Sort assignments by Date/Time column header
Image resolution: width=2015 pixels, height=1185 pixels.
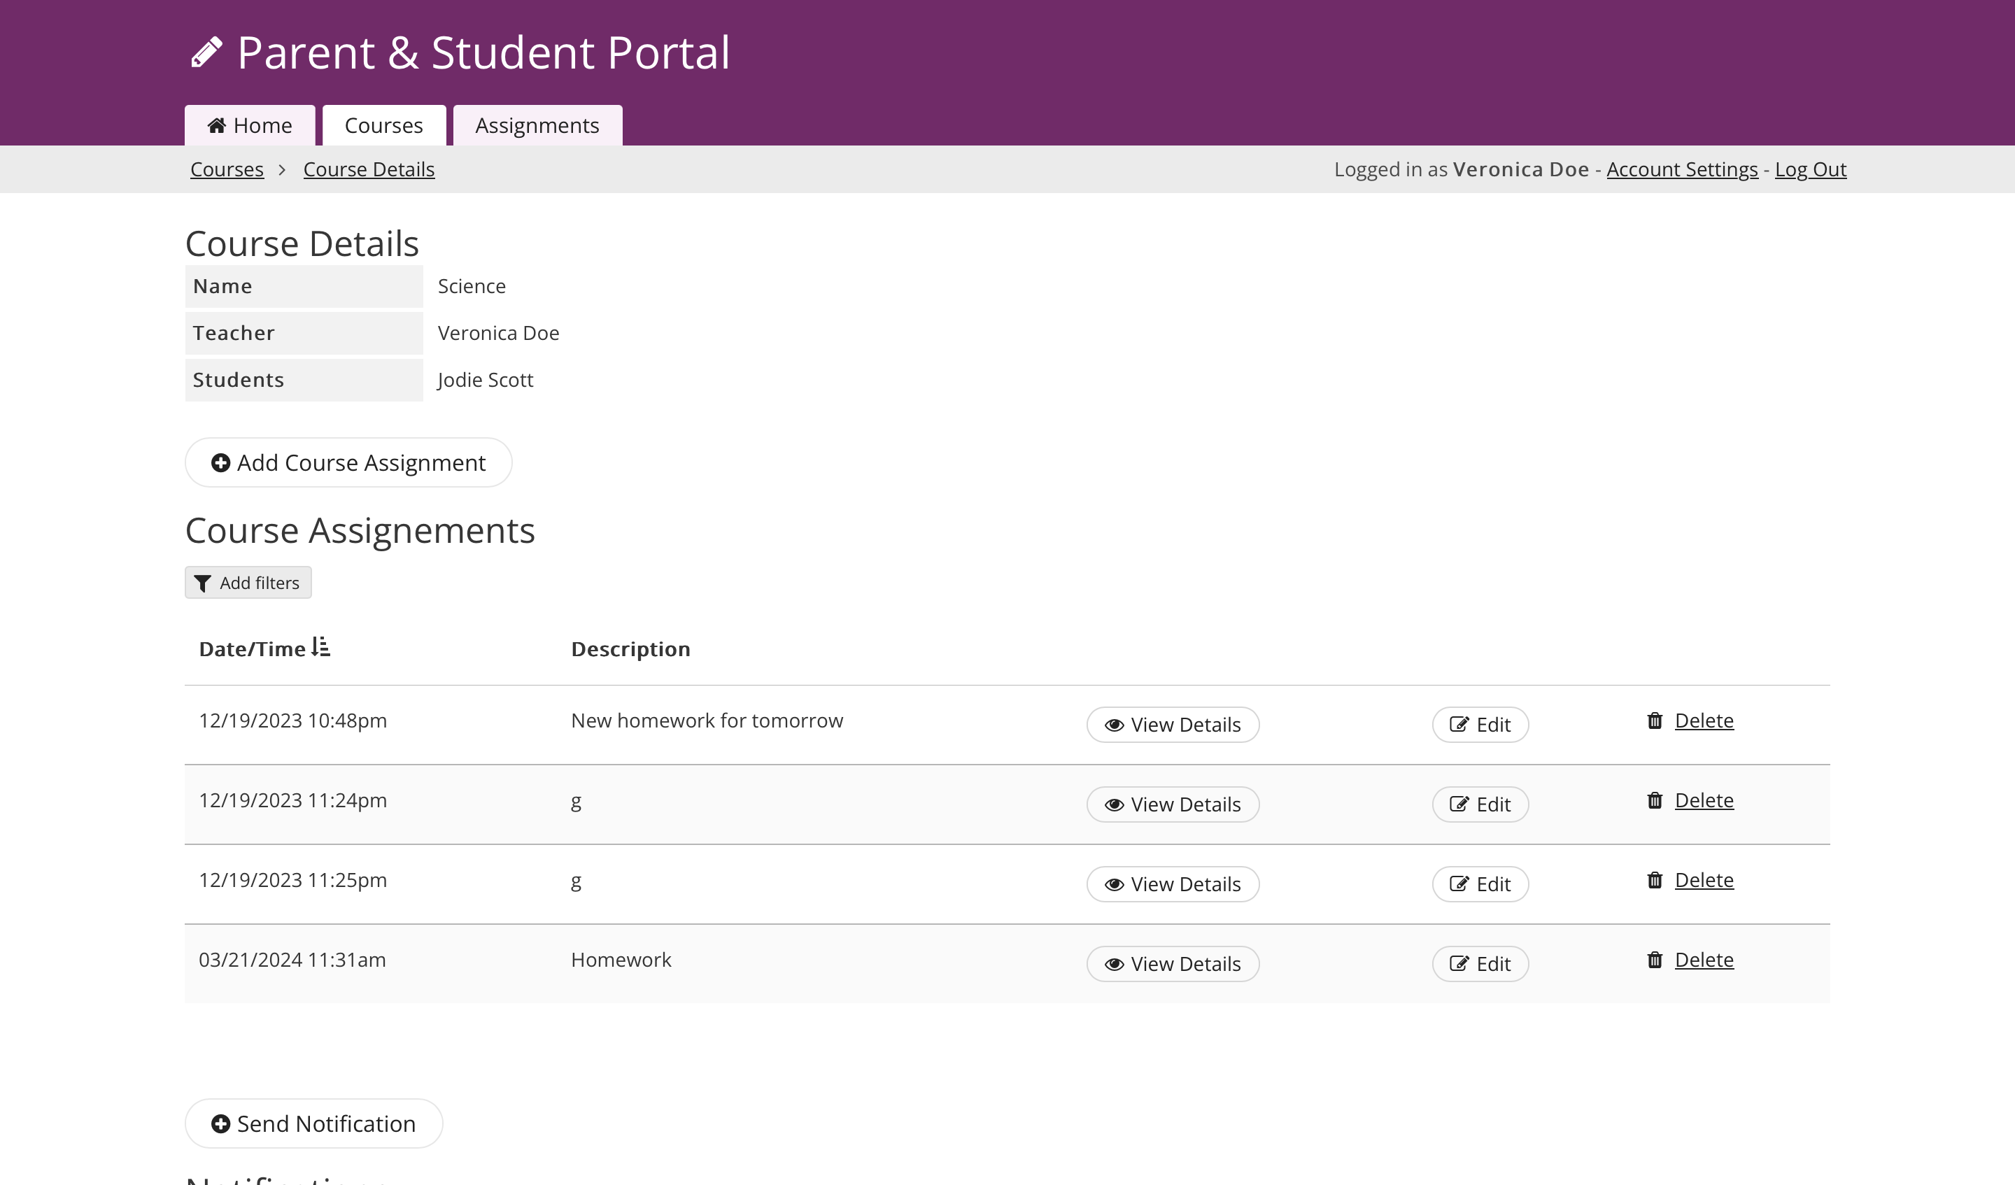[x=252, y=649]
